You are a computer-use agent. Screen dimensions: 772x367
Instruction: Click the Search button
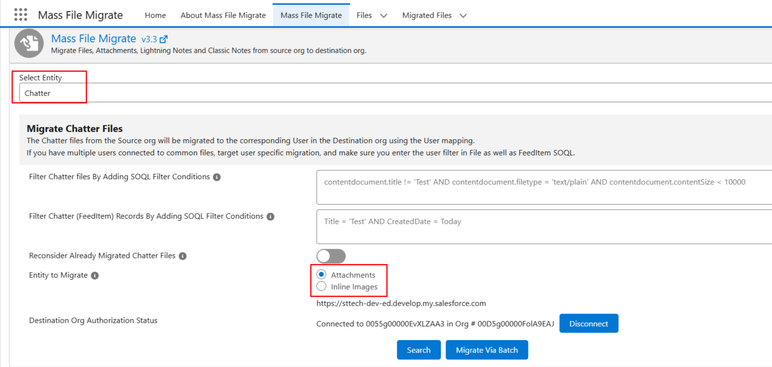pyautogui.click(x=419, y=350)
